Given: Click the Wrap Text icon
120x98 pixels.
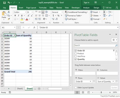Looking at the screenshot, I should click(47, 12).
